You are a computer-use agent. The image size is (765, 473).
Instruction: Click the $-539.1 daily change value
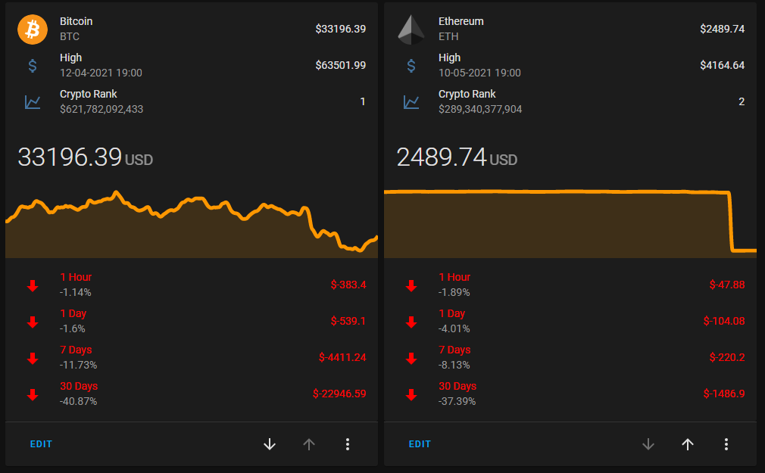[348, 322]
